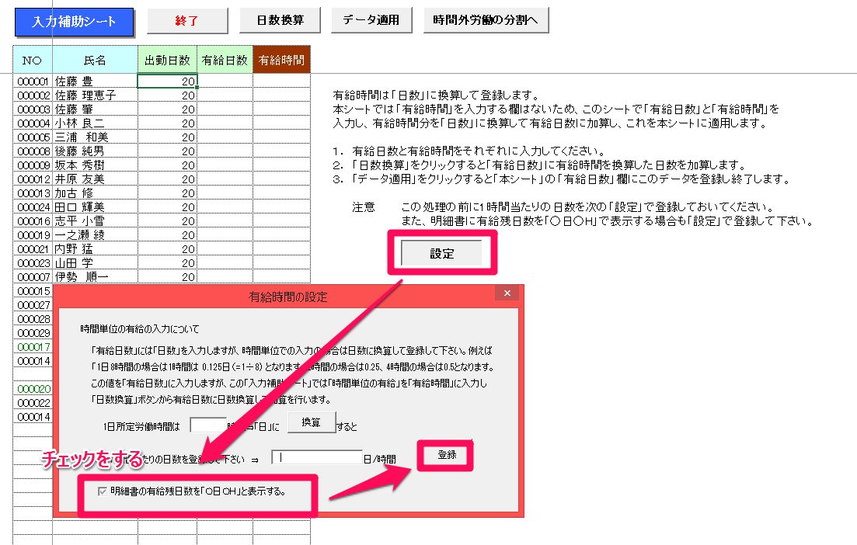Click the name cell 小林 良二
The height and width of the screenshot is (545, 857).
coord(95,123)
